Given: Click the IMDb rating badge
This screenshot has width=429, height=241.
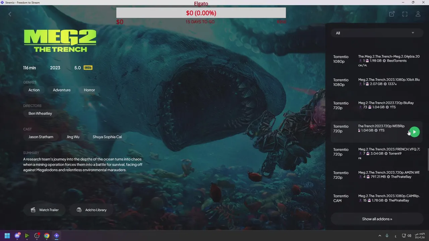Looking at the screenshot, I should pyautogui.click(x=88, y=68).
